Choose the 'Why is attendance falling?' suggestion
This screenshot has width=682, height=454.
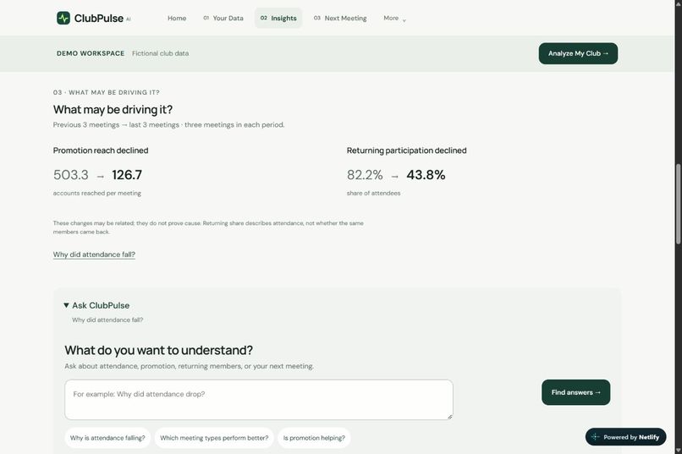107,438
